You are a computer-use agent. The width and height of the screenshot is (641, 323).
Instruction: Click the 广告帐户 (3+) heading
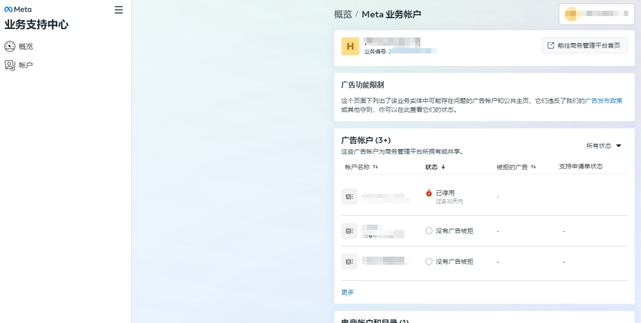[x=366, y=140]
